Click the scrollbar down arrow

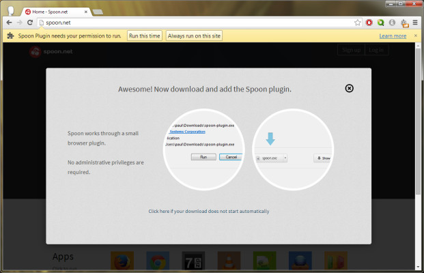coord(418,267)
